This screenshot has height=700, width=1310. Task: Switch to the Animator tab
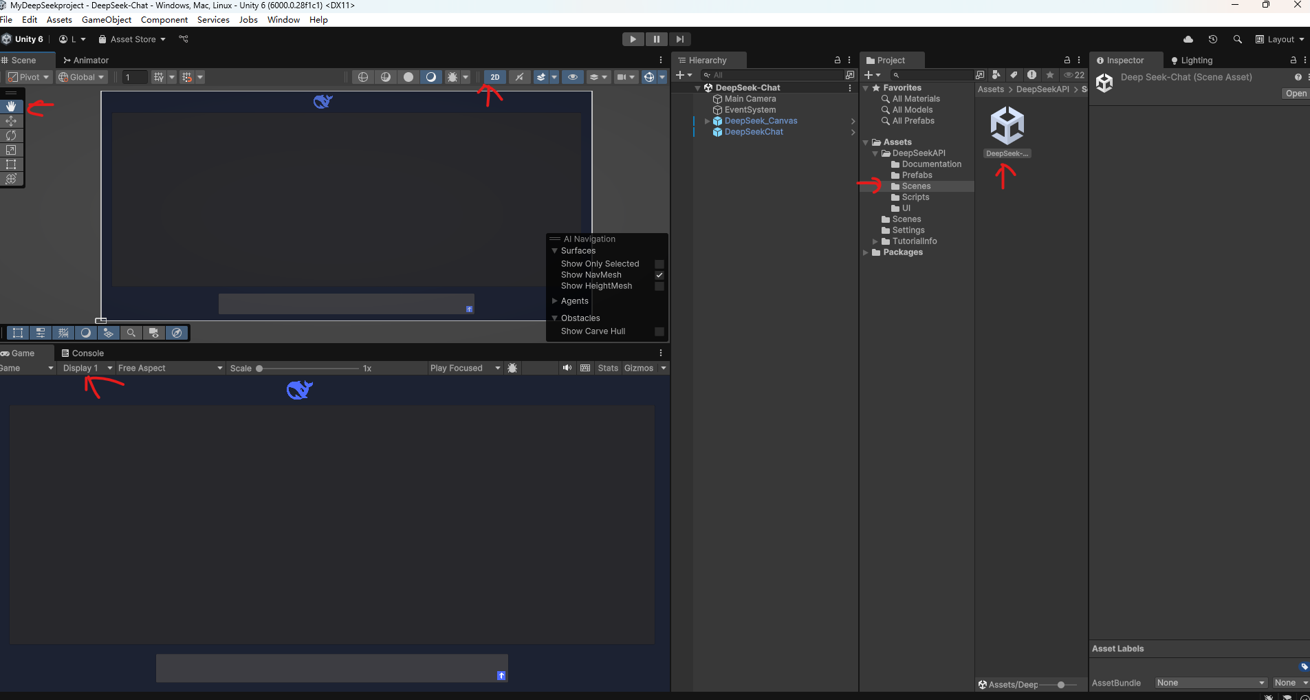(x=86, y=61)
